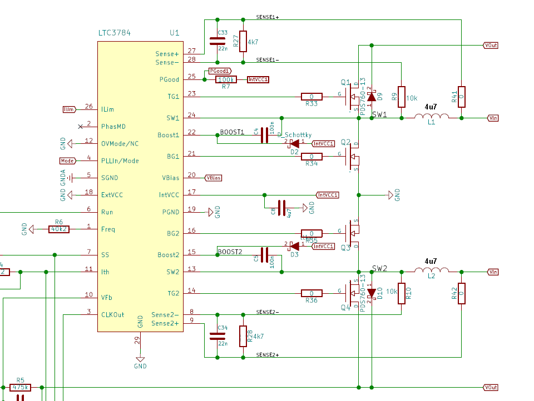
Task: Click the SW2 net label
Action: point(379,268)
